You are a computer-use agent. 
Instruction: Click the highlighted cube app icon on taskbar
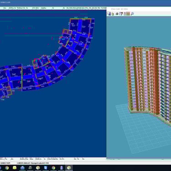click(x=69, y=168)
